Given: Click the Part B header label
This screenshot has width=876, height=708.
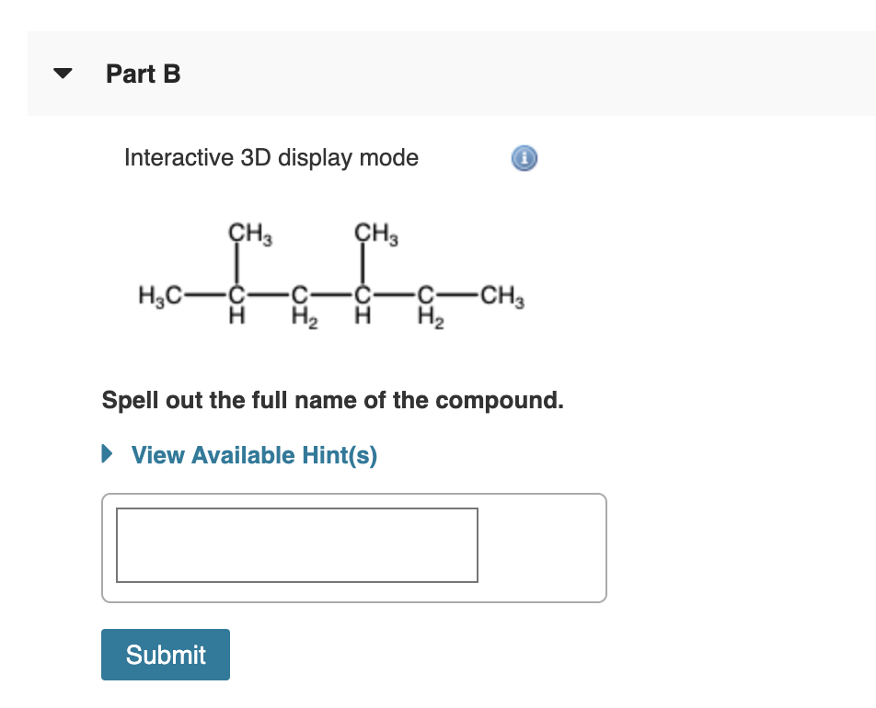Looking at the screenshot, I should tap(143, 74).
